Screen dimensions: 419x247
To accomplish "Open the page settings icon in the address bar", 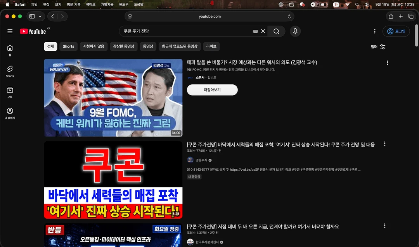I will pos(130,16).
